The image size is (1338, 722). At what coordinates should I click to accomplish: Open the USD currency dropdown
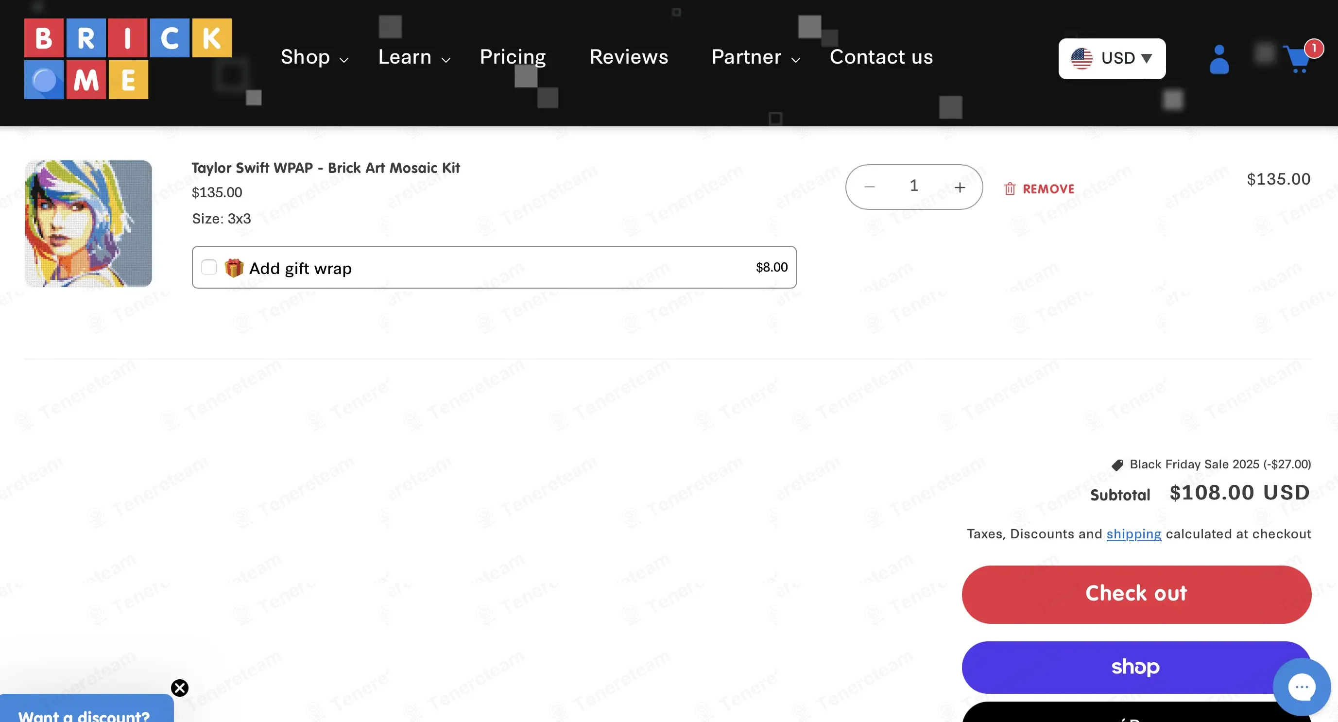pos(1112,58)
